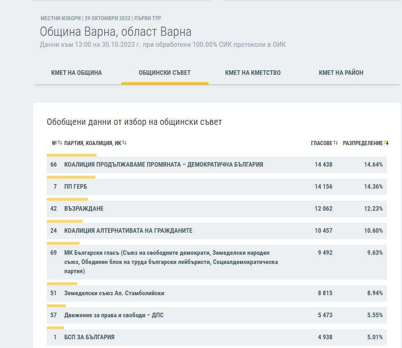Click the percentage 10.60%

pyautogui.click(x=373, y=230)
